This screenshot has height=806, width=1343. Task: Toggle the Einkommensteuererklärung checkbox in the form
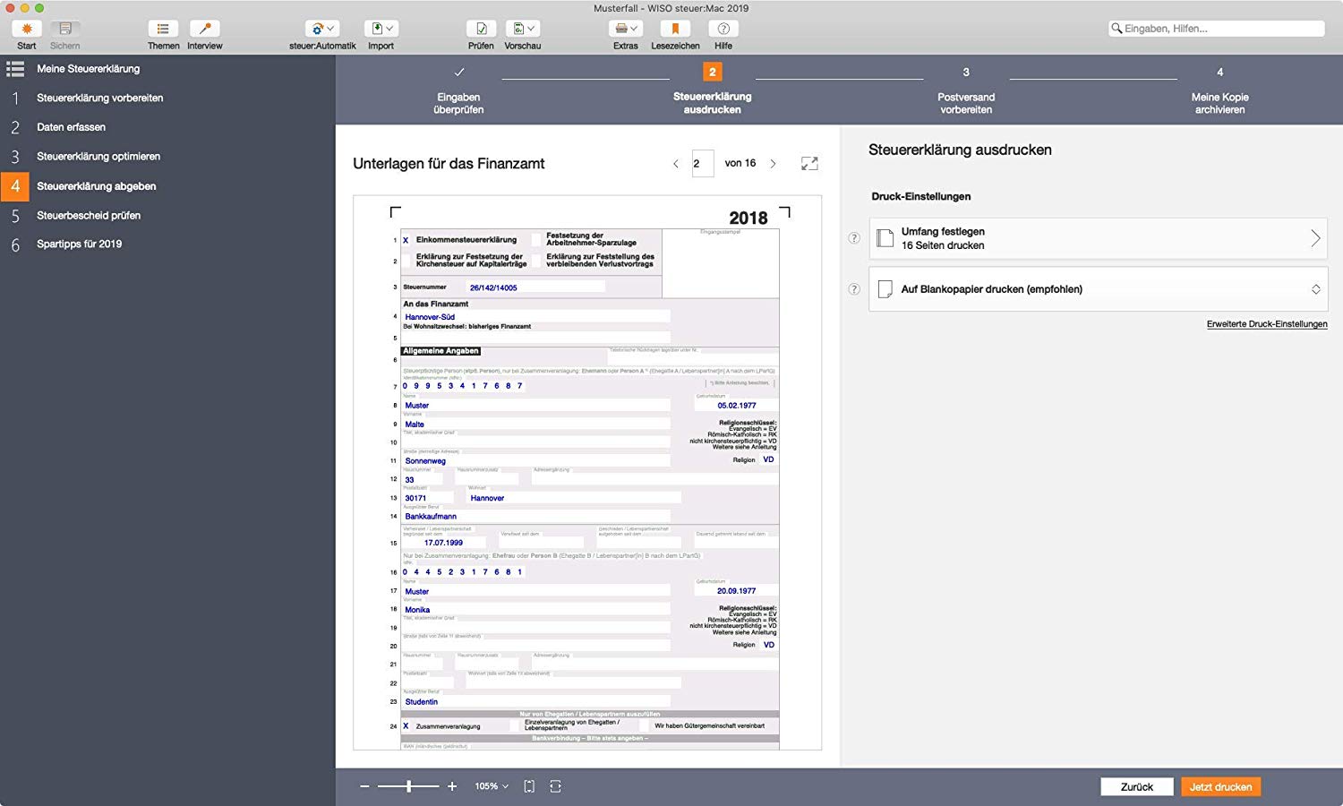coord(406,240)
